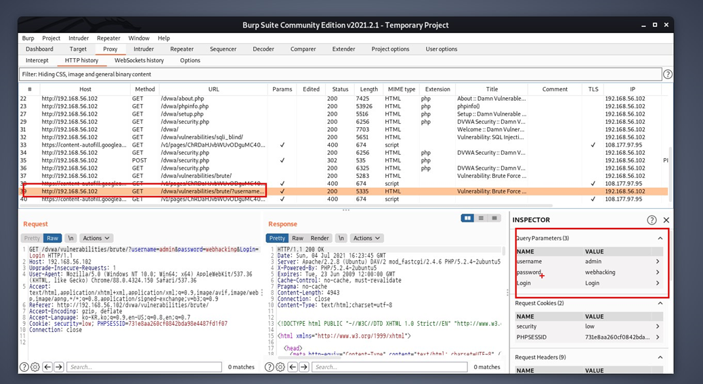The width and height of the screenshot is (703, 384).
Task: Expand the security cookie row arrow
Action: pos(658,327)
